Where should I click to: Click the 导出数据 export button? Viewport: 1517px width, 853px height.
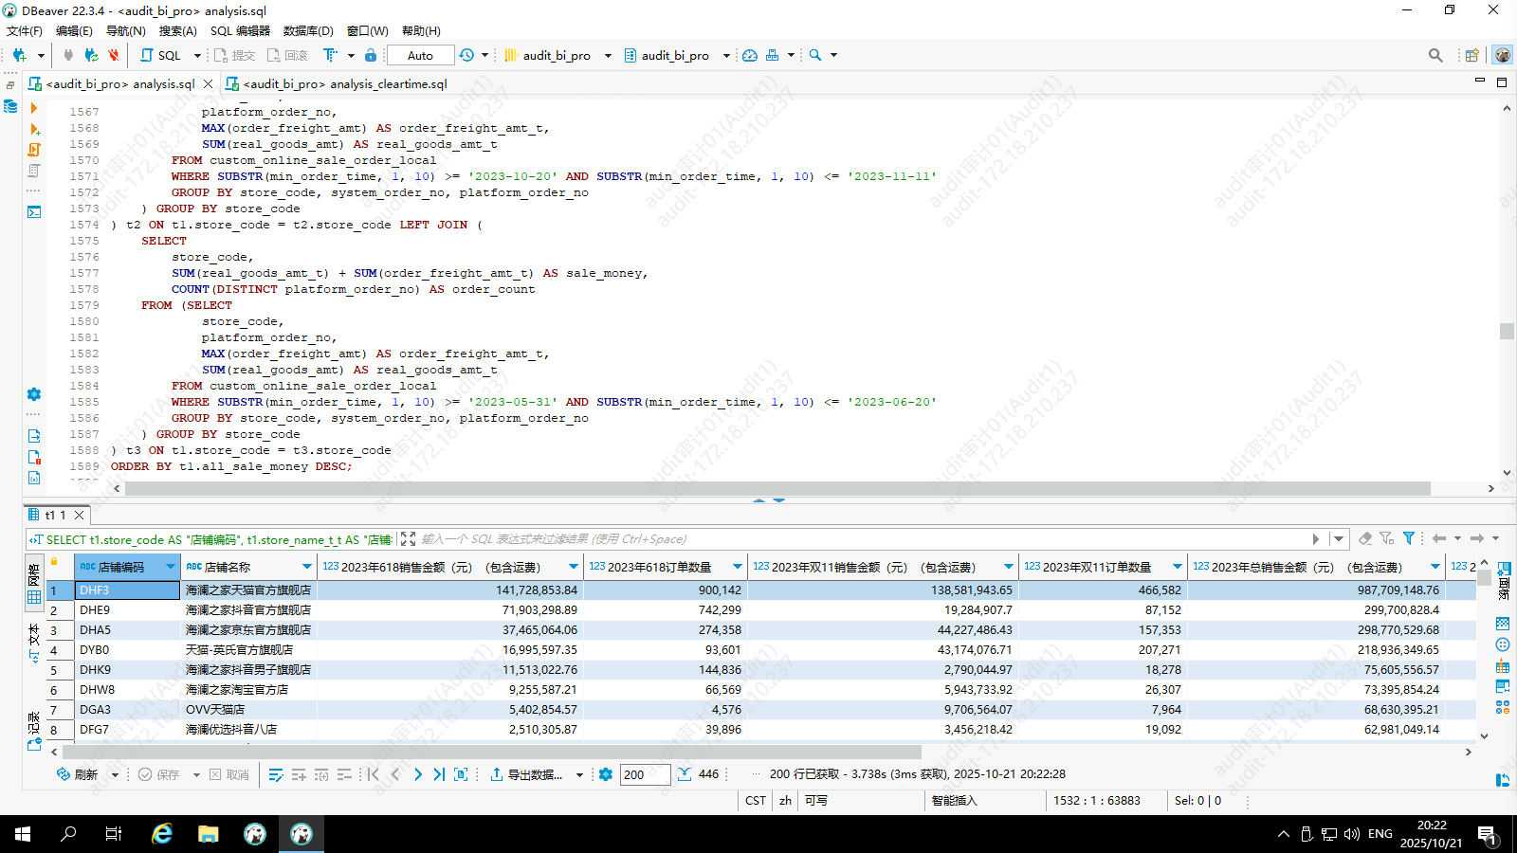point(526,774)
